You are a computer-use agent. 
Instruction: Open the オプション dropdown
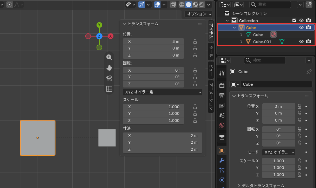tap(198, 14)
